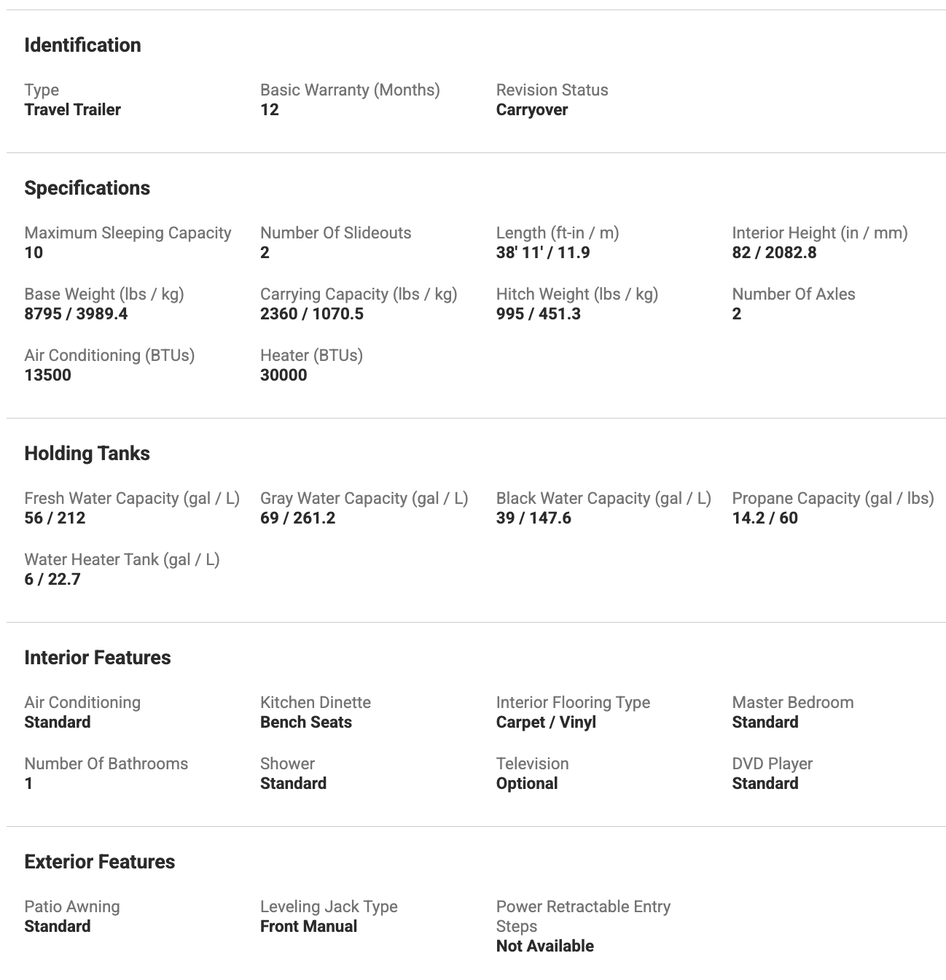Click the Exterior Features heading
The height and width of the screenshot is (980, 946).
[x=99, y=862]
